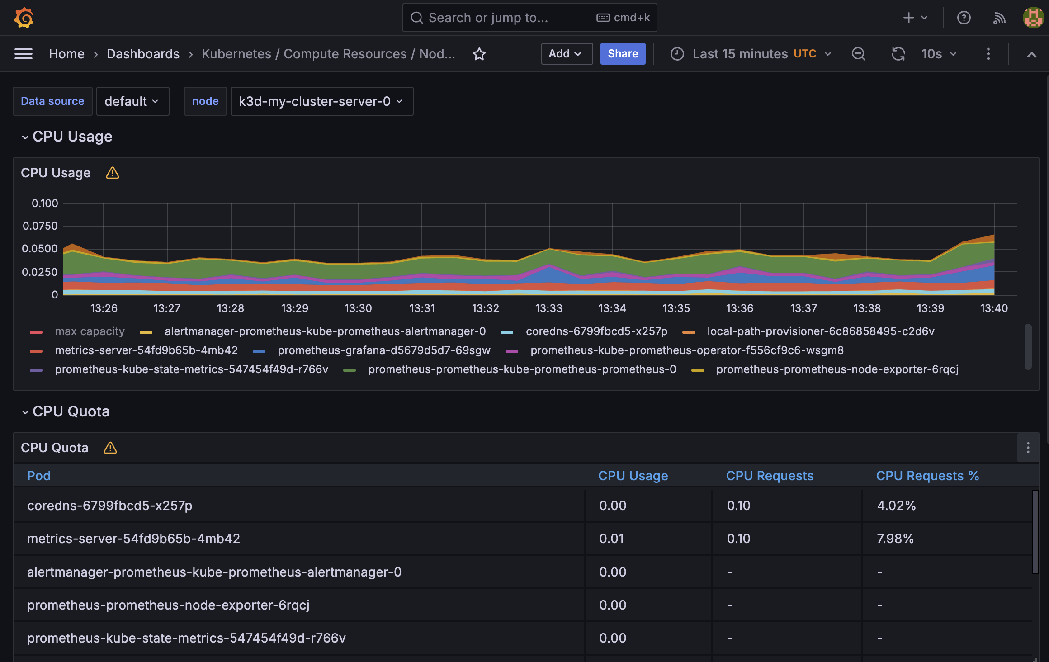Toggle kube-state-metrics legend series
Image resolution: width=1049 pixels, height=662 pixels.
click(x=192, y=369)
